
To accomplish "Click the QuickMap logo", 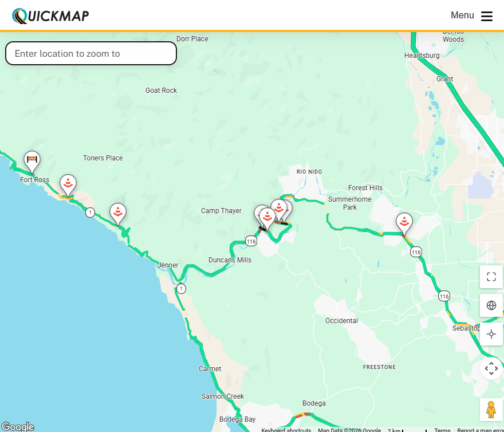I will [x=50, y=16].
